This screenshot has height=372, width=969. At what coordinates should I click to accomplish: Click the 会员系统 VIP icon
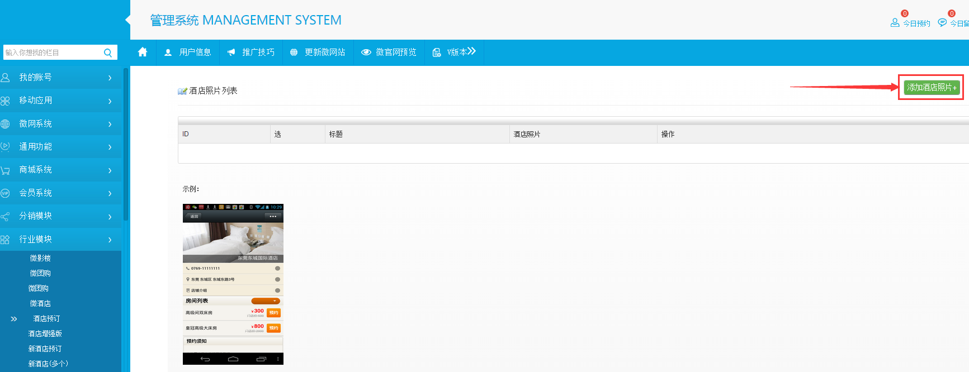6,193
